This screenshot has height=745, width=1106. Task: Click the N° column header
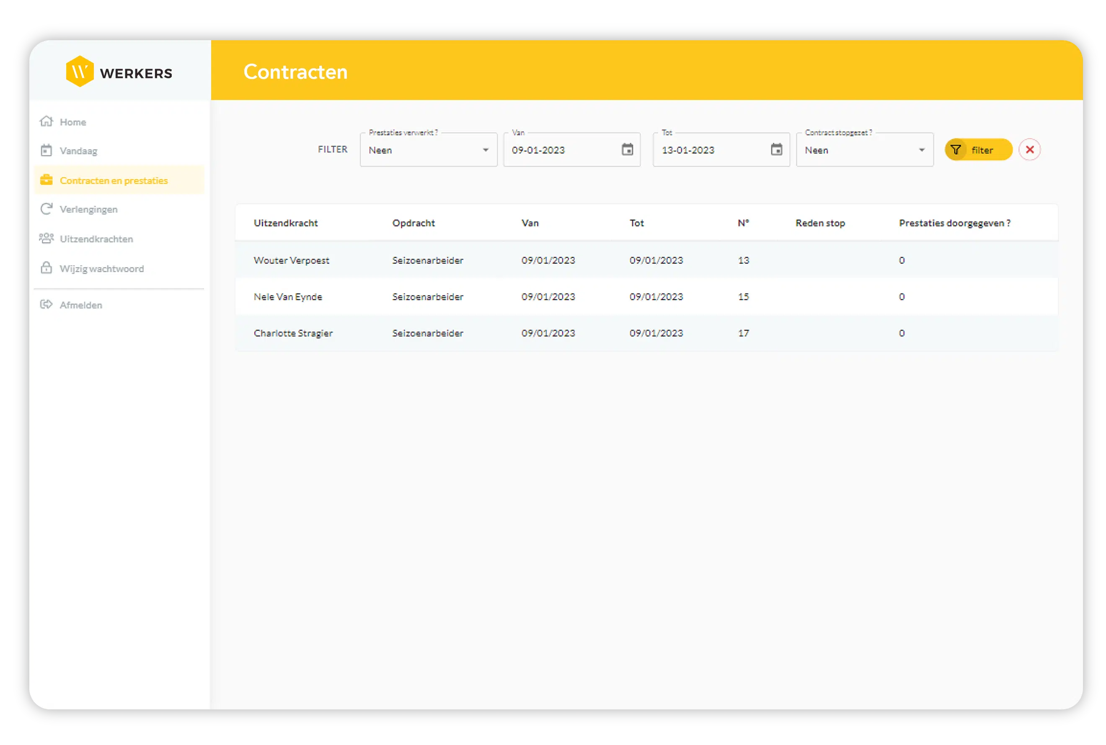[x=743, y=223]
